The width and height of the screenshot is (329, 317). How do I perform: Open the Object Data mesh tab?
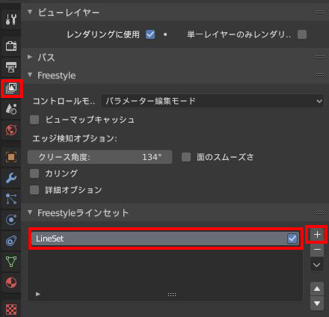(11, 262)
